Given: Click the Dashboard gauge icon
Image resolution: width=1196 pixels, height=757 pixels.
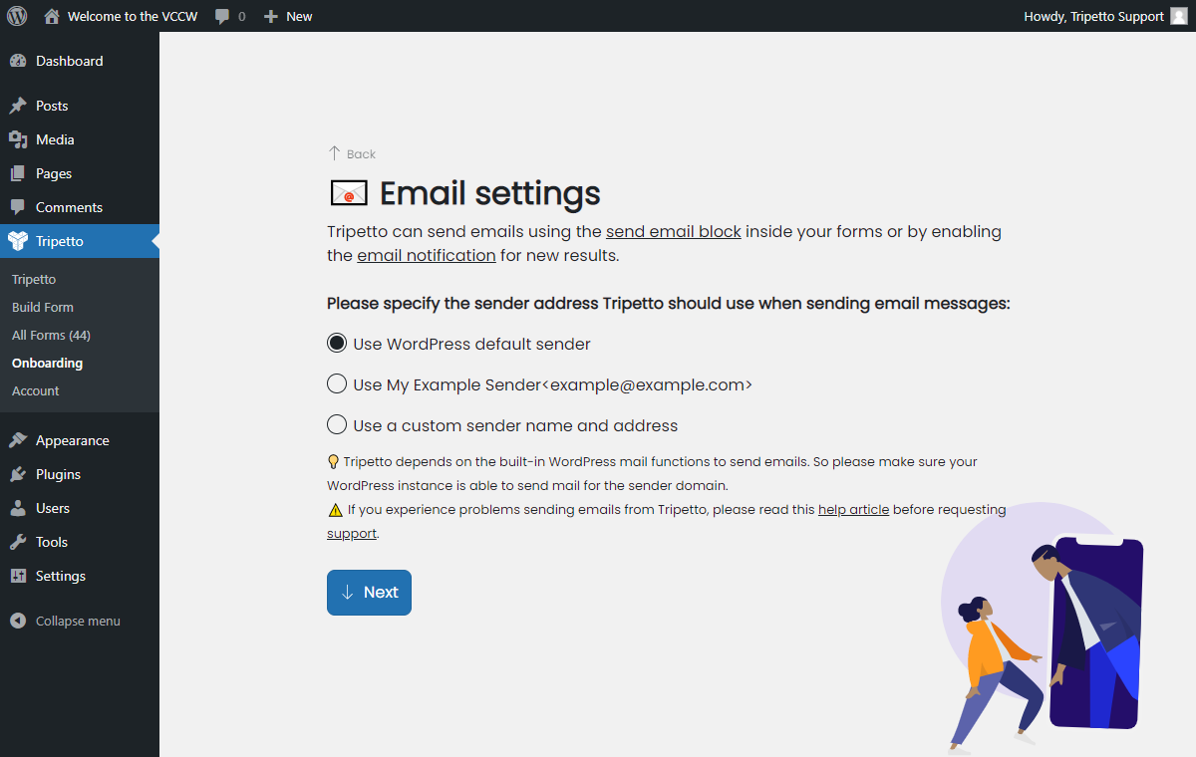Looking at the screenshot, I should click(18, 61).
